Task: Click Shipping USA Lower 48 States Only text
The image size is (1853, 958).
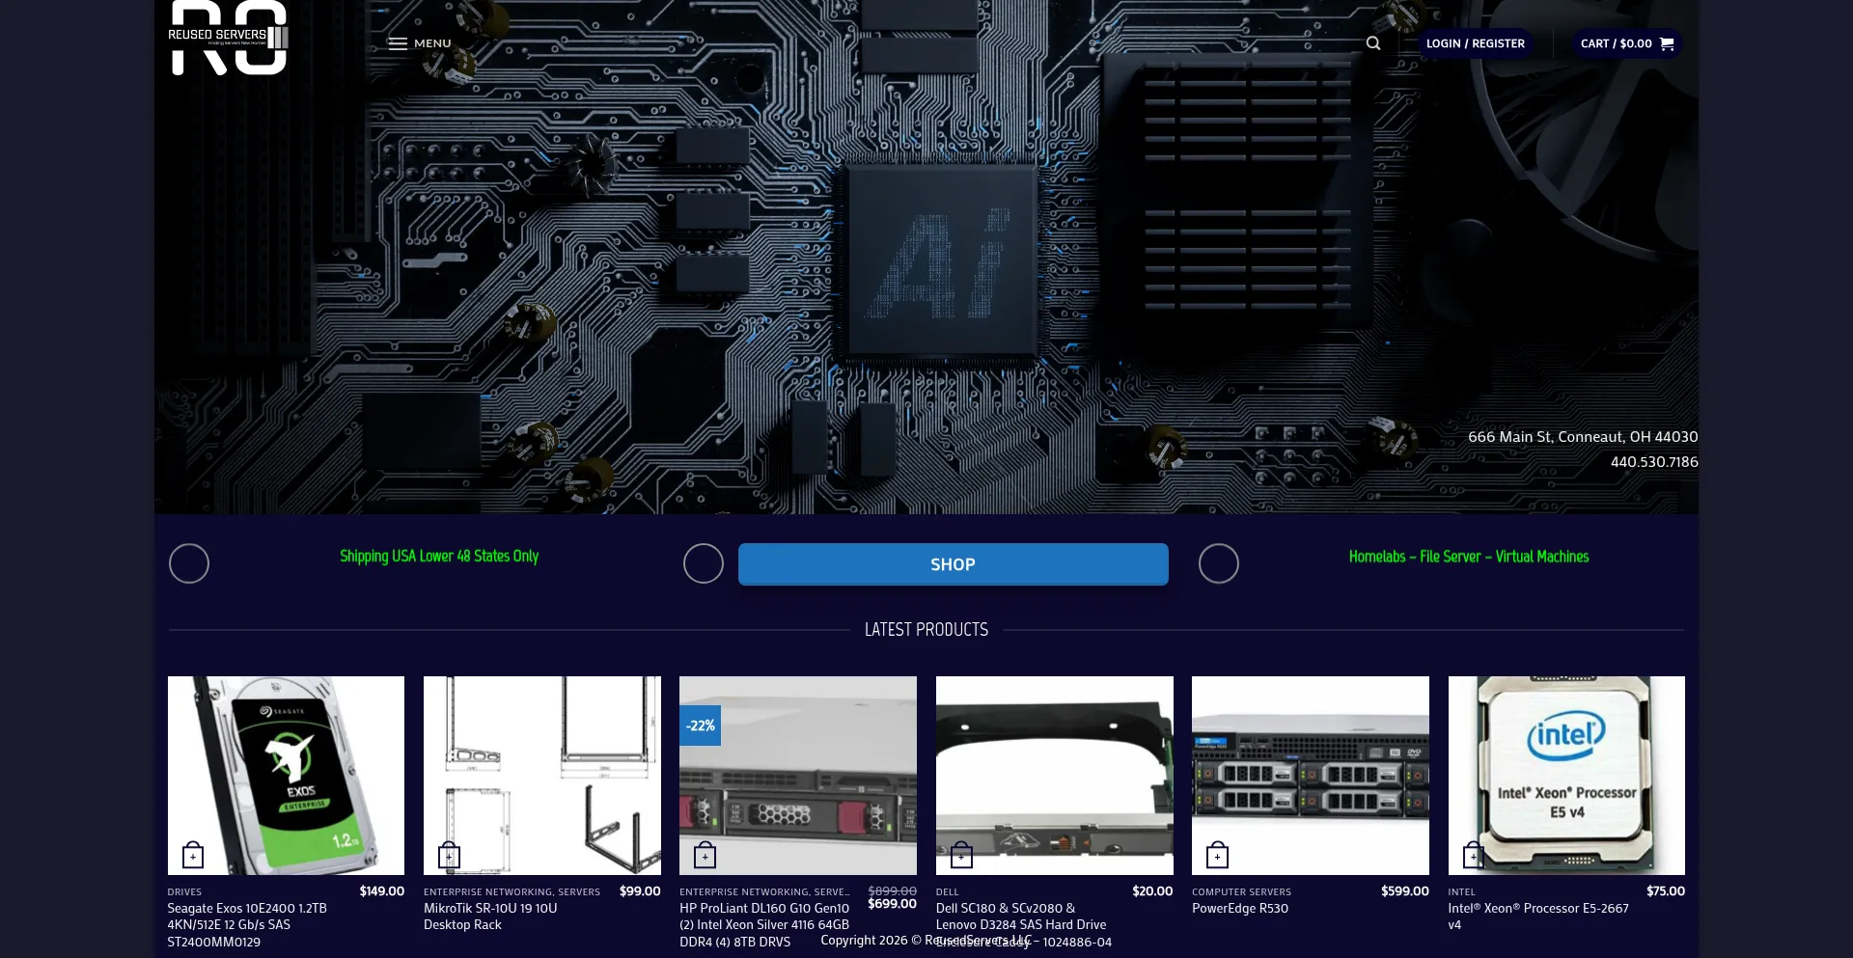Action: (x=439, y=557)
